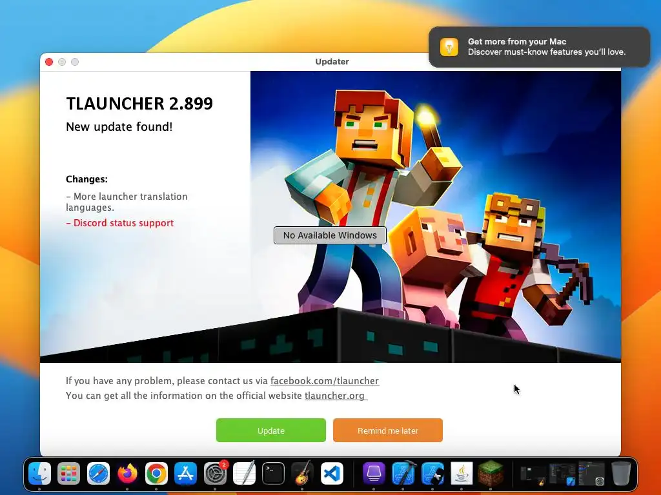
Task: Open the Instruments-style blue dock icon beside Xcode
Action: 432,474
